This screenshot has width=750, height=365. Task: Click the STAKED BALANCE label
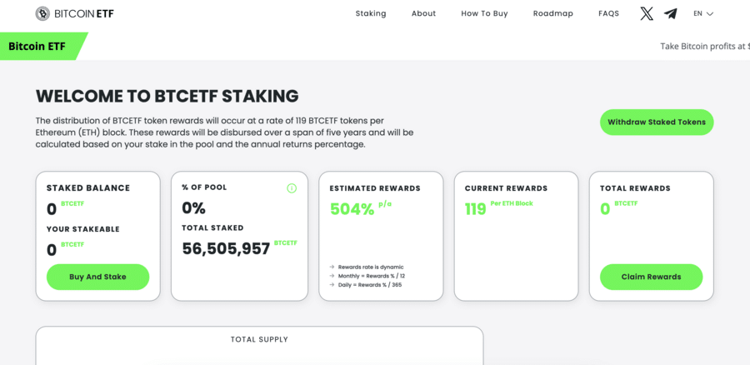click(88, 188)
